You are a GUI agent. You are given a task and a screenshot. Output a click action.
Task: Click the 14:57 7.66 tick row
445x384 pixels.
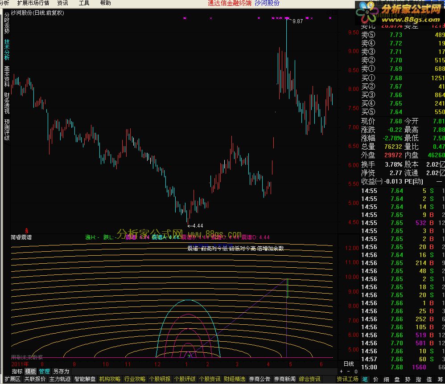click(403, 359)
